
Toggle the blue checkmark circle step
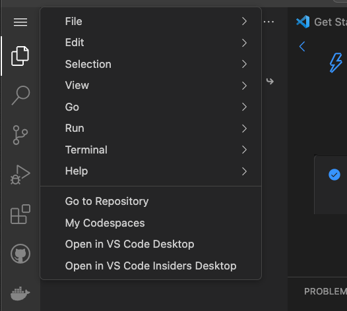tap(334, 175)
